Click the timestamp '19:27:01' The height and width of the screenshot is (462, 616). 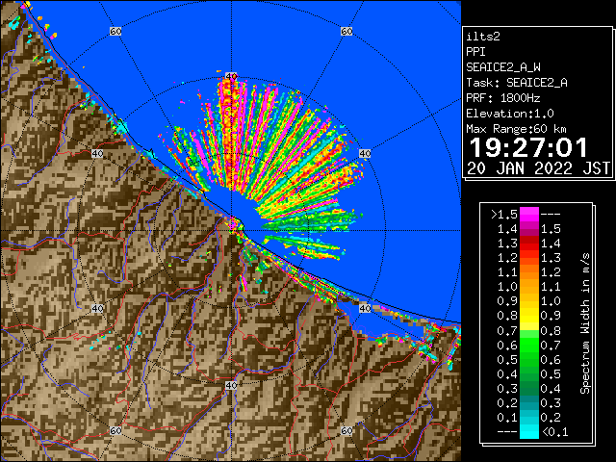coord(528,147)
